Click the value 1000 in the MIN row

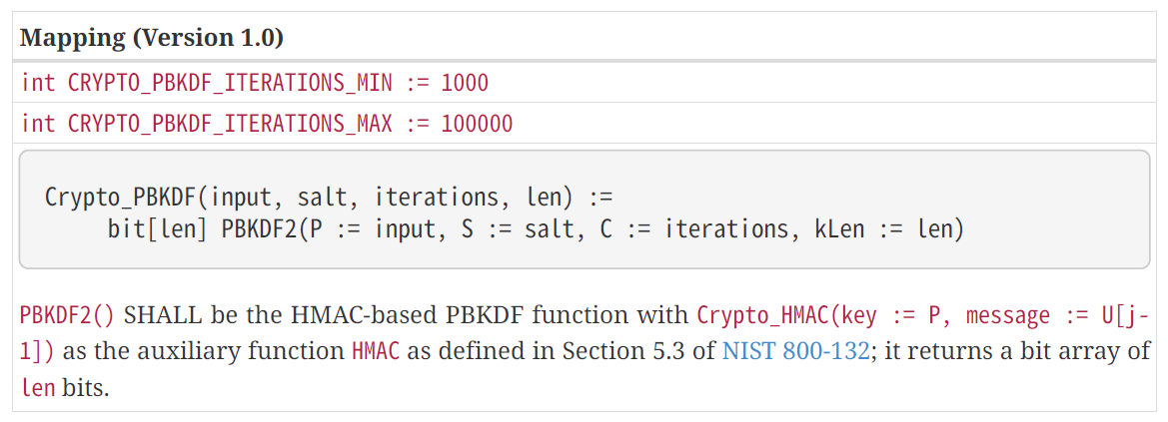click(x=465, y=82)
